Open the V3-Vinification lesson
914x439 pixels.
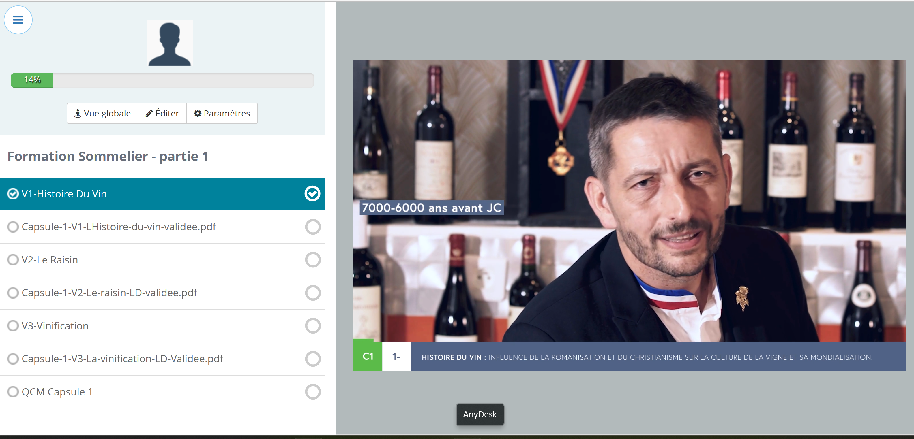(55, 326)
